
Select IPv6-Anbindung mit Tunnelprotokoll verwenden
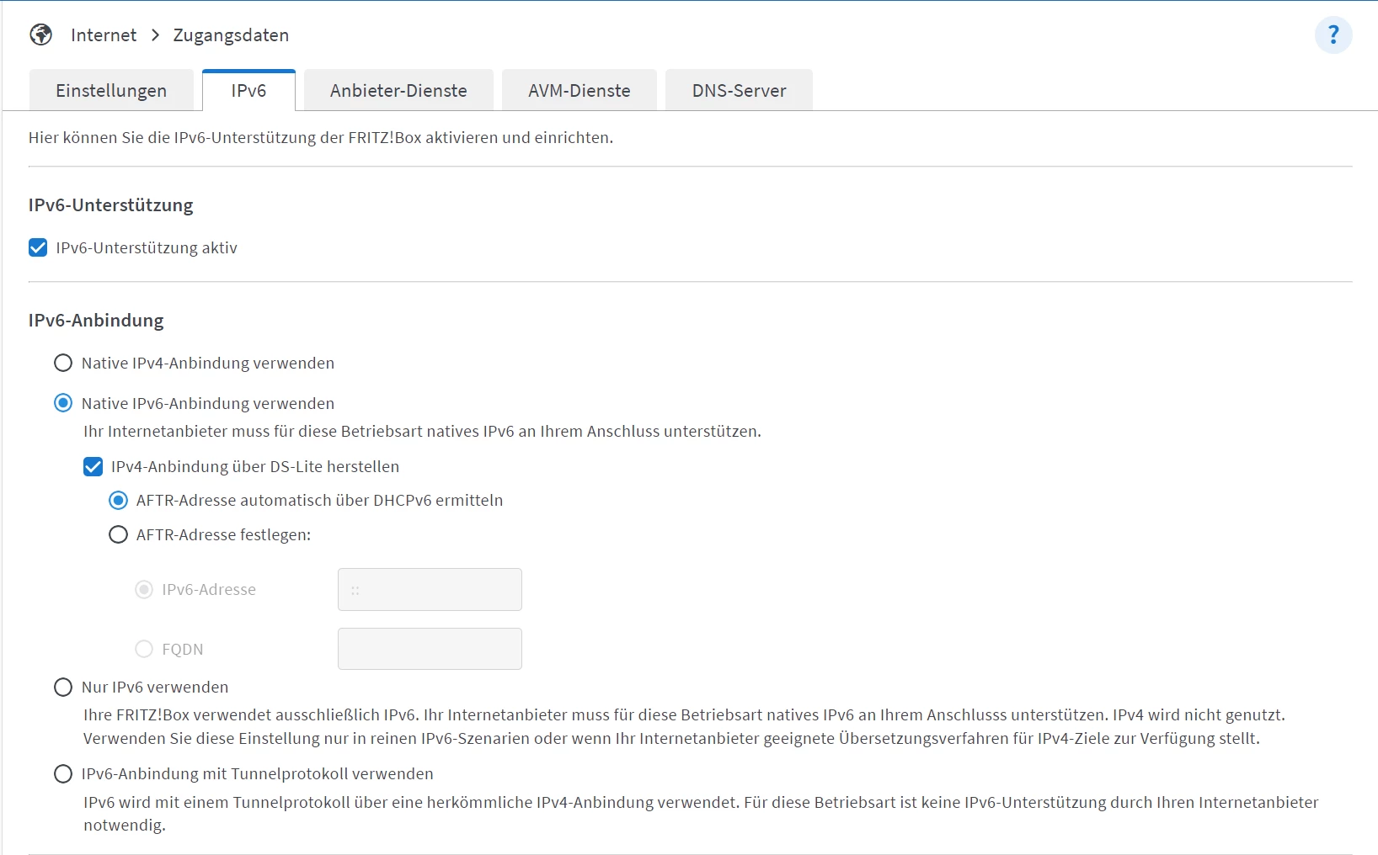point(63,773)
